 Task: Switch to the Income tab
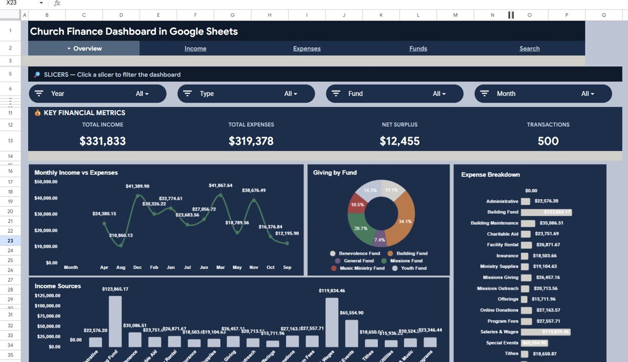[195, 49]
